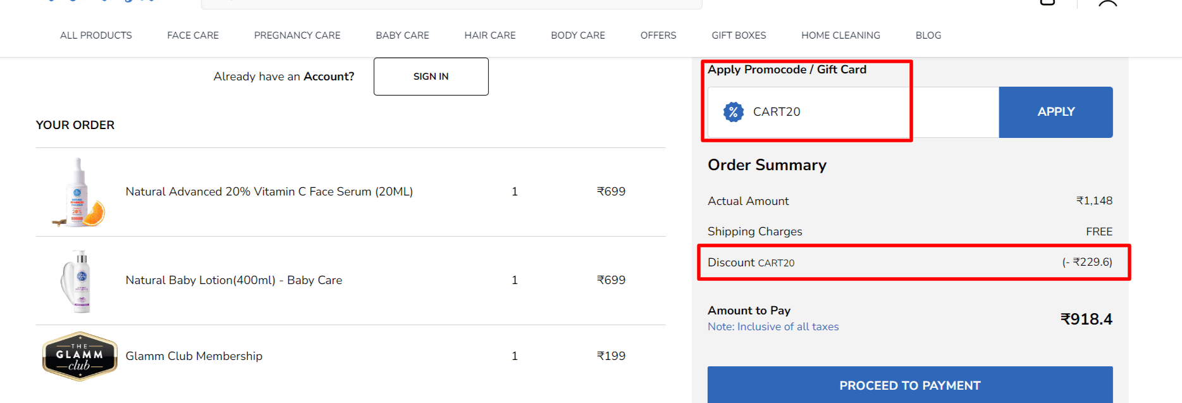
Task: Open the BABY CARE category
Action: (x=402, y=35)
